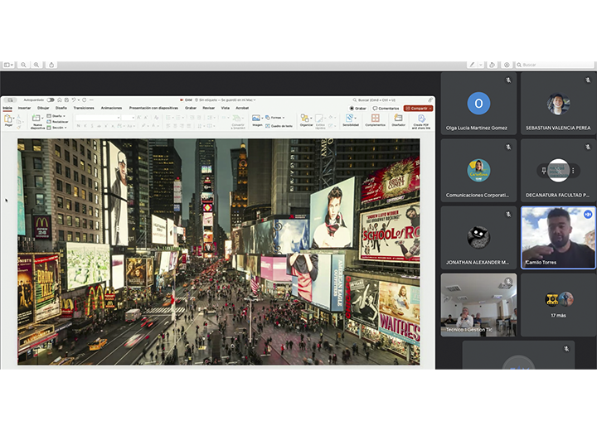Open the Comentarios button
This screenshot has width=597, height=431.
tap(386, 109)
